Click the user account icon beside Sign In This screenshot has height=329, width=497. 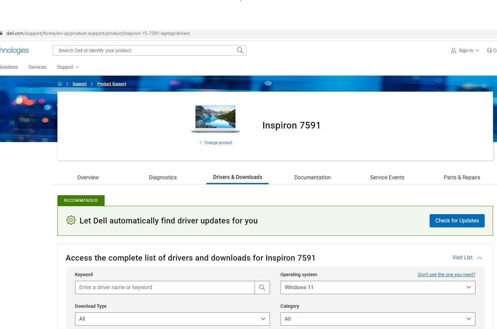[453, 50]
